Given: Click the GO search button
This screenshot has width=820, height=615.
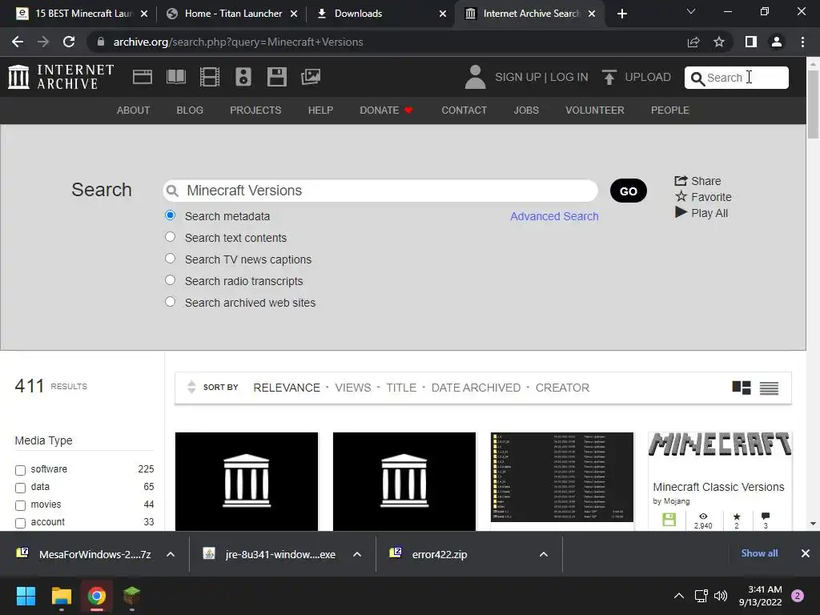Looking at the screenshot, I should coord(628,191).
